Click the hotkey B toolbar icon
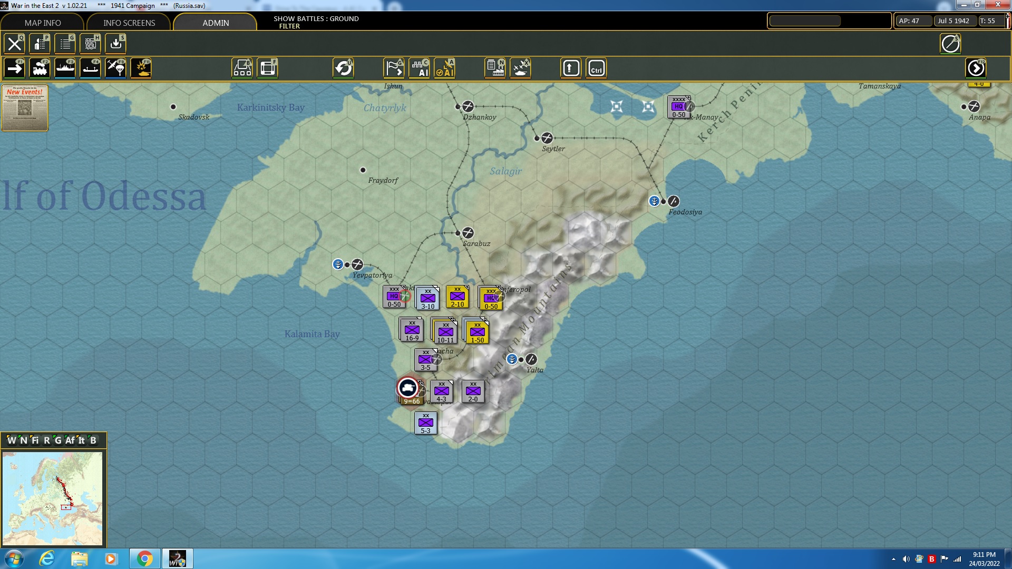The height and width of the screenshot is (569, 1012). (242, 68)
